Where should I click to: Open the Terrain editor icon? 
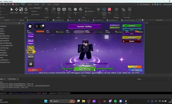coord(47,9)
